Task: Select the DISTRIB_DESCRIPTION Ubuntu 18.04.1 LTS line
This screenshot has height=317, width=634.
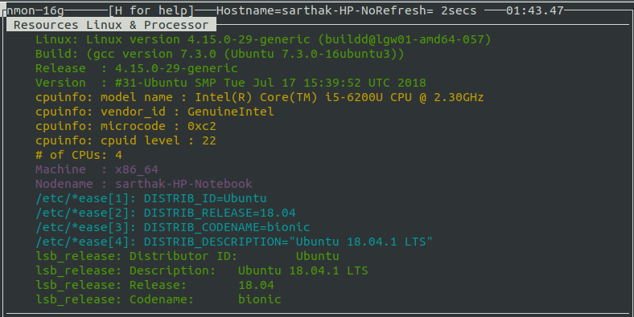Action: (x=234, y=242)
